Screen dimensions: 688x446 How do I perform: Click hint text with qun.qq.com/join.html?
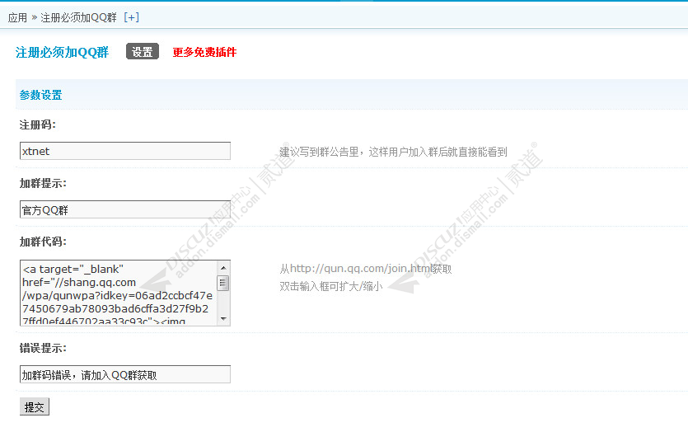[366, 269]
